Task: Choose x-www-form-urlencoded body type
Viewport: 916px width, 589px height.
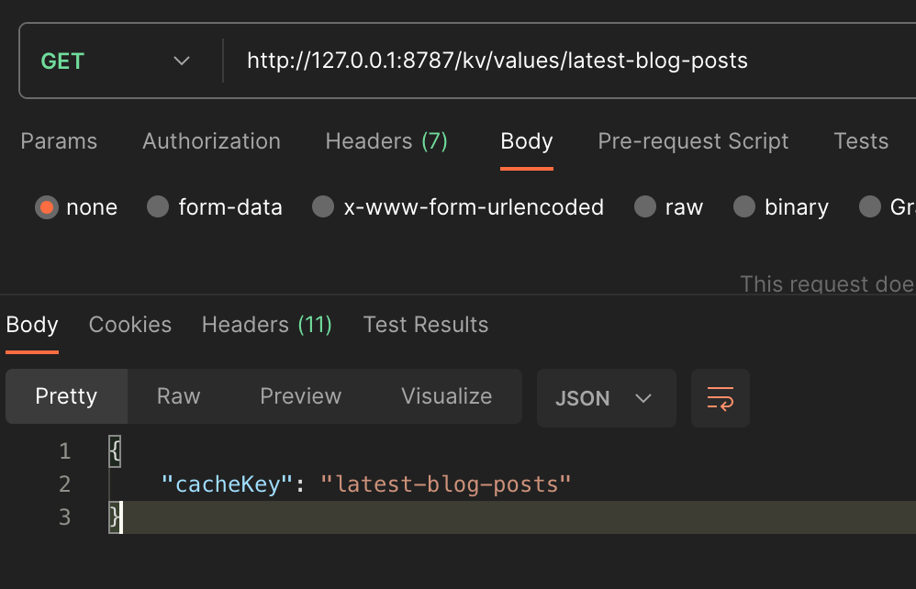Action: click(323, 206)
